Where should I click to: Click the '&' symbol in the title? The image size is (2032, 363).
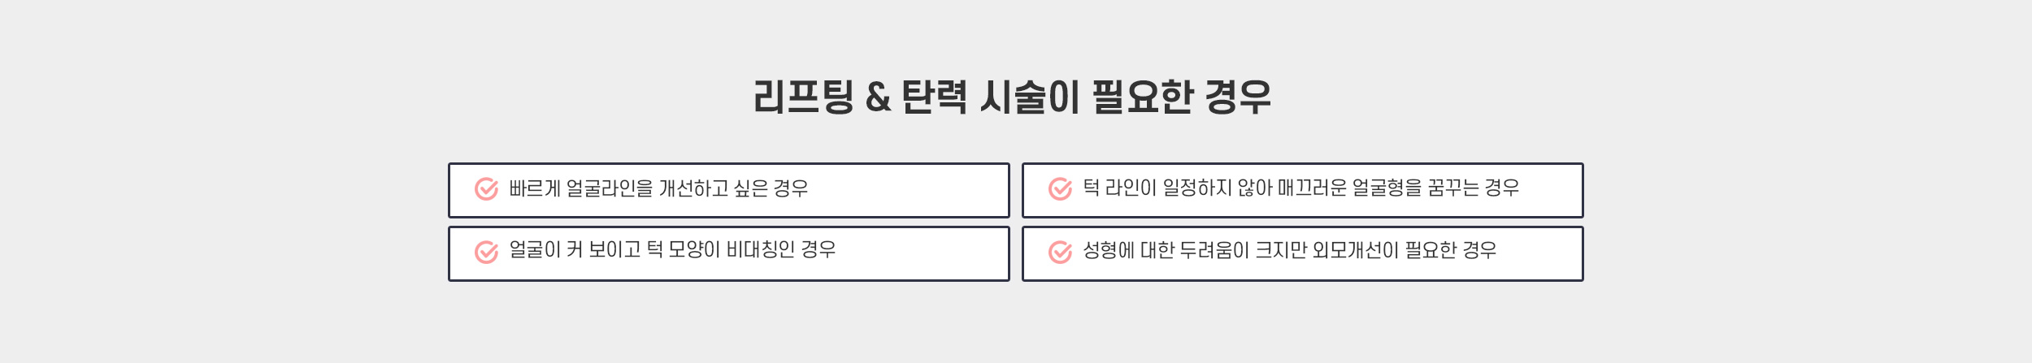[x=878, y=97]
